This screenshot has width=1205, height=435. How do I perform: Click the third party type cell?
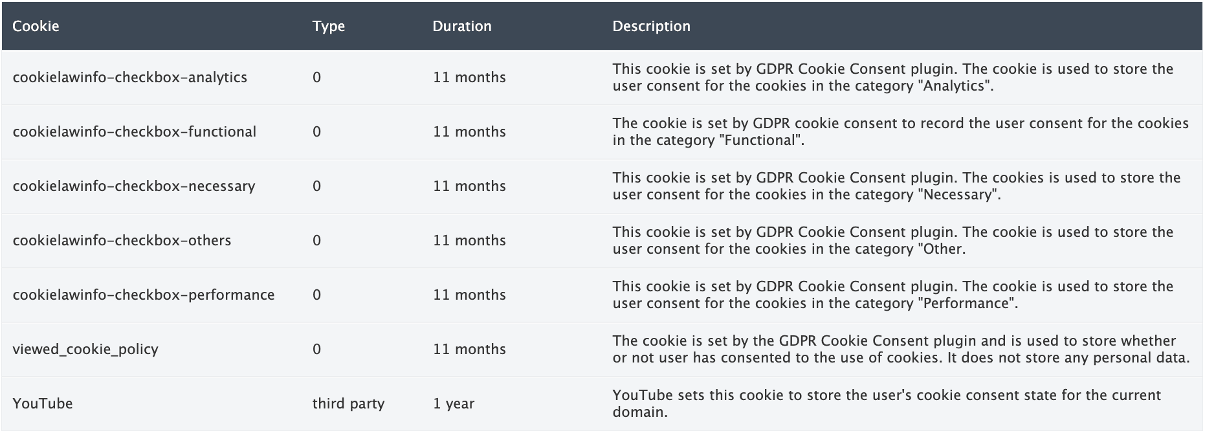[348, 404]
